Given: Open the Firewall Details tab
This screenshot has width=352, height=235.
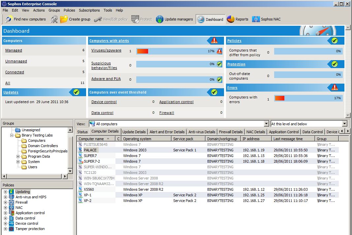Looking at the screenshot, I should click(231, 132).
